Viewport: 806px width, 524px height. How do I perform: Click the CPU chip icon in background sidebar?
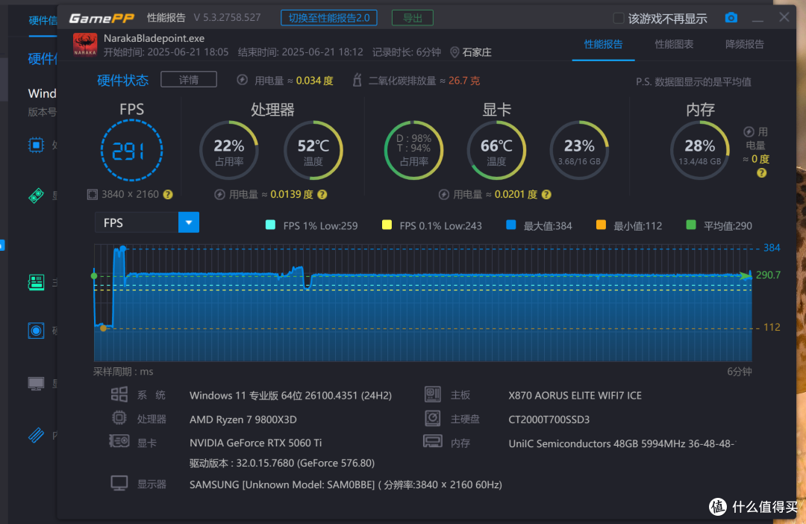tap(36, 146)
